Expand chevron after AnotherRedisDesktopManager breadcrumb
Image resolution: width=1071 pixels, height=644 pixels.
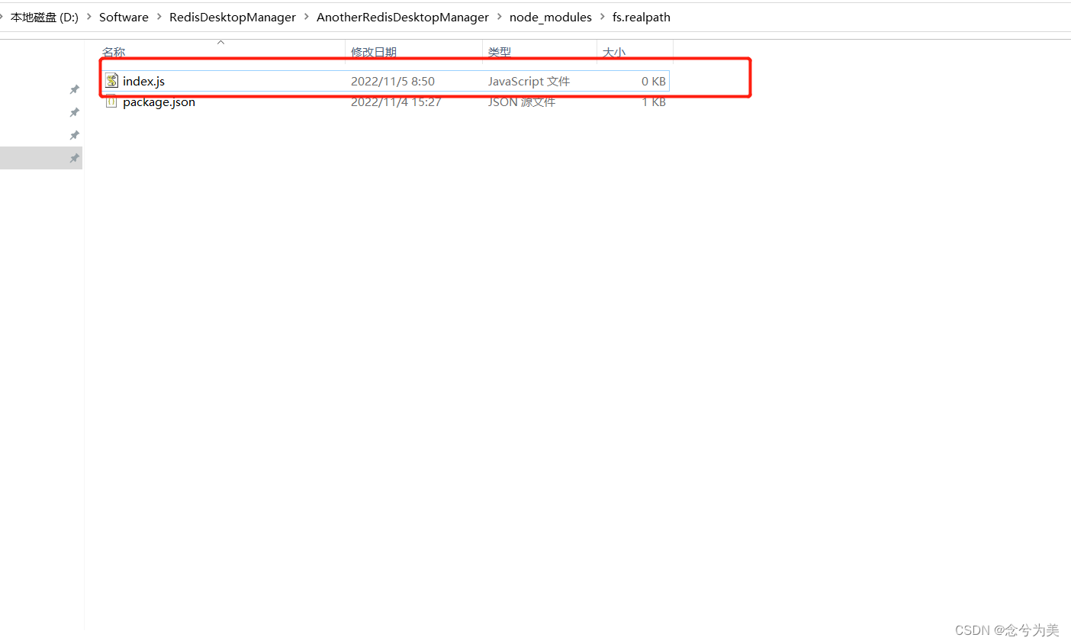pos(500,17)
